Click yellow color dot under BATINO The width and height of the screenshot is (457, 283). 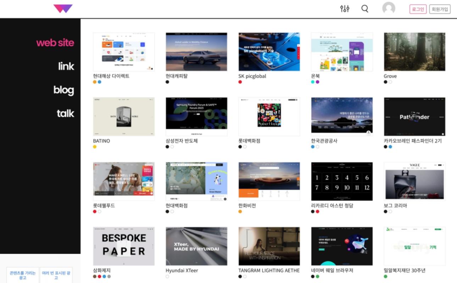tap(95, 146)
